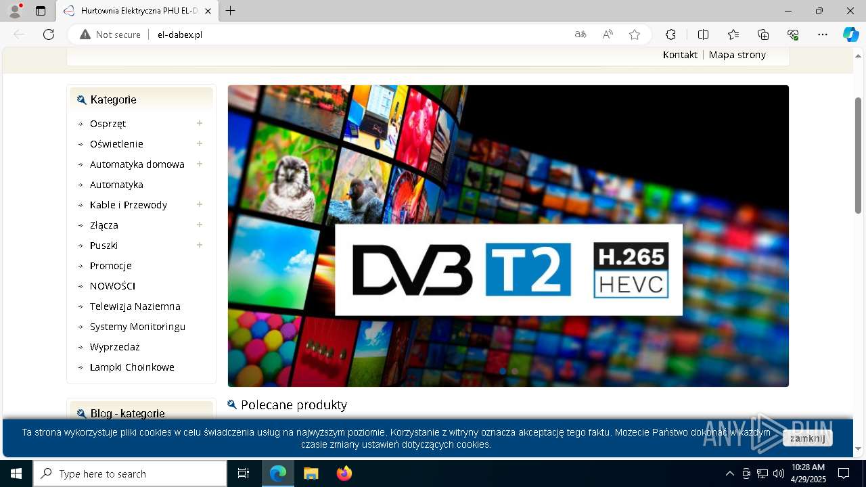Close the Hurtownia Elektryczna tab

click(208, 11)
